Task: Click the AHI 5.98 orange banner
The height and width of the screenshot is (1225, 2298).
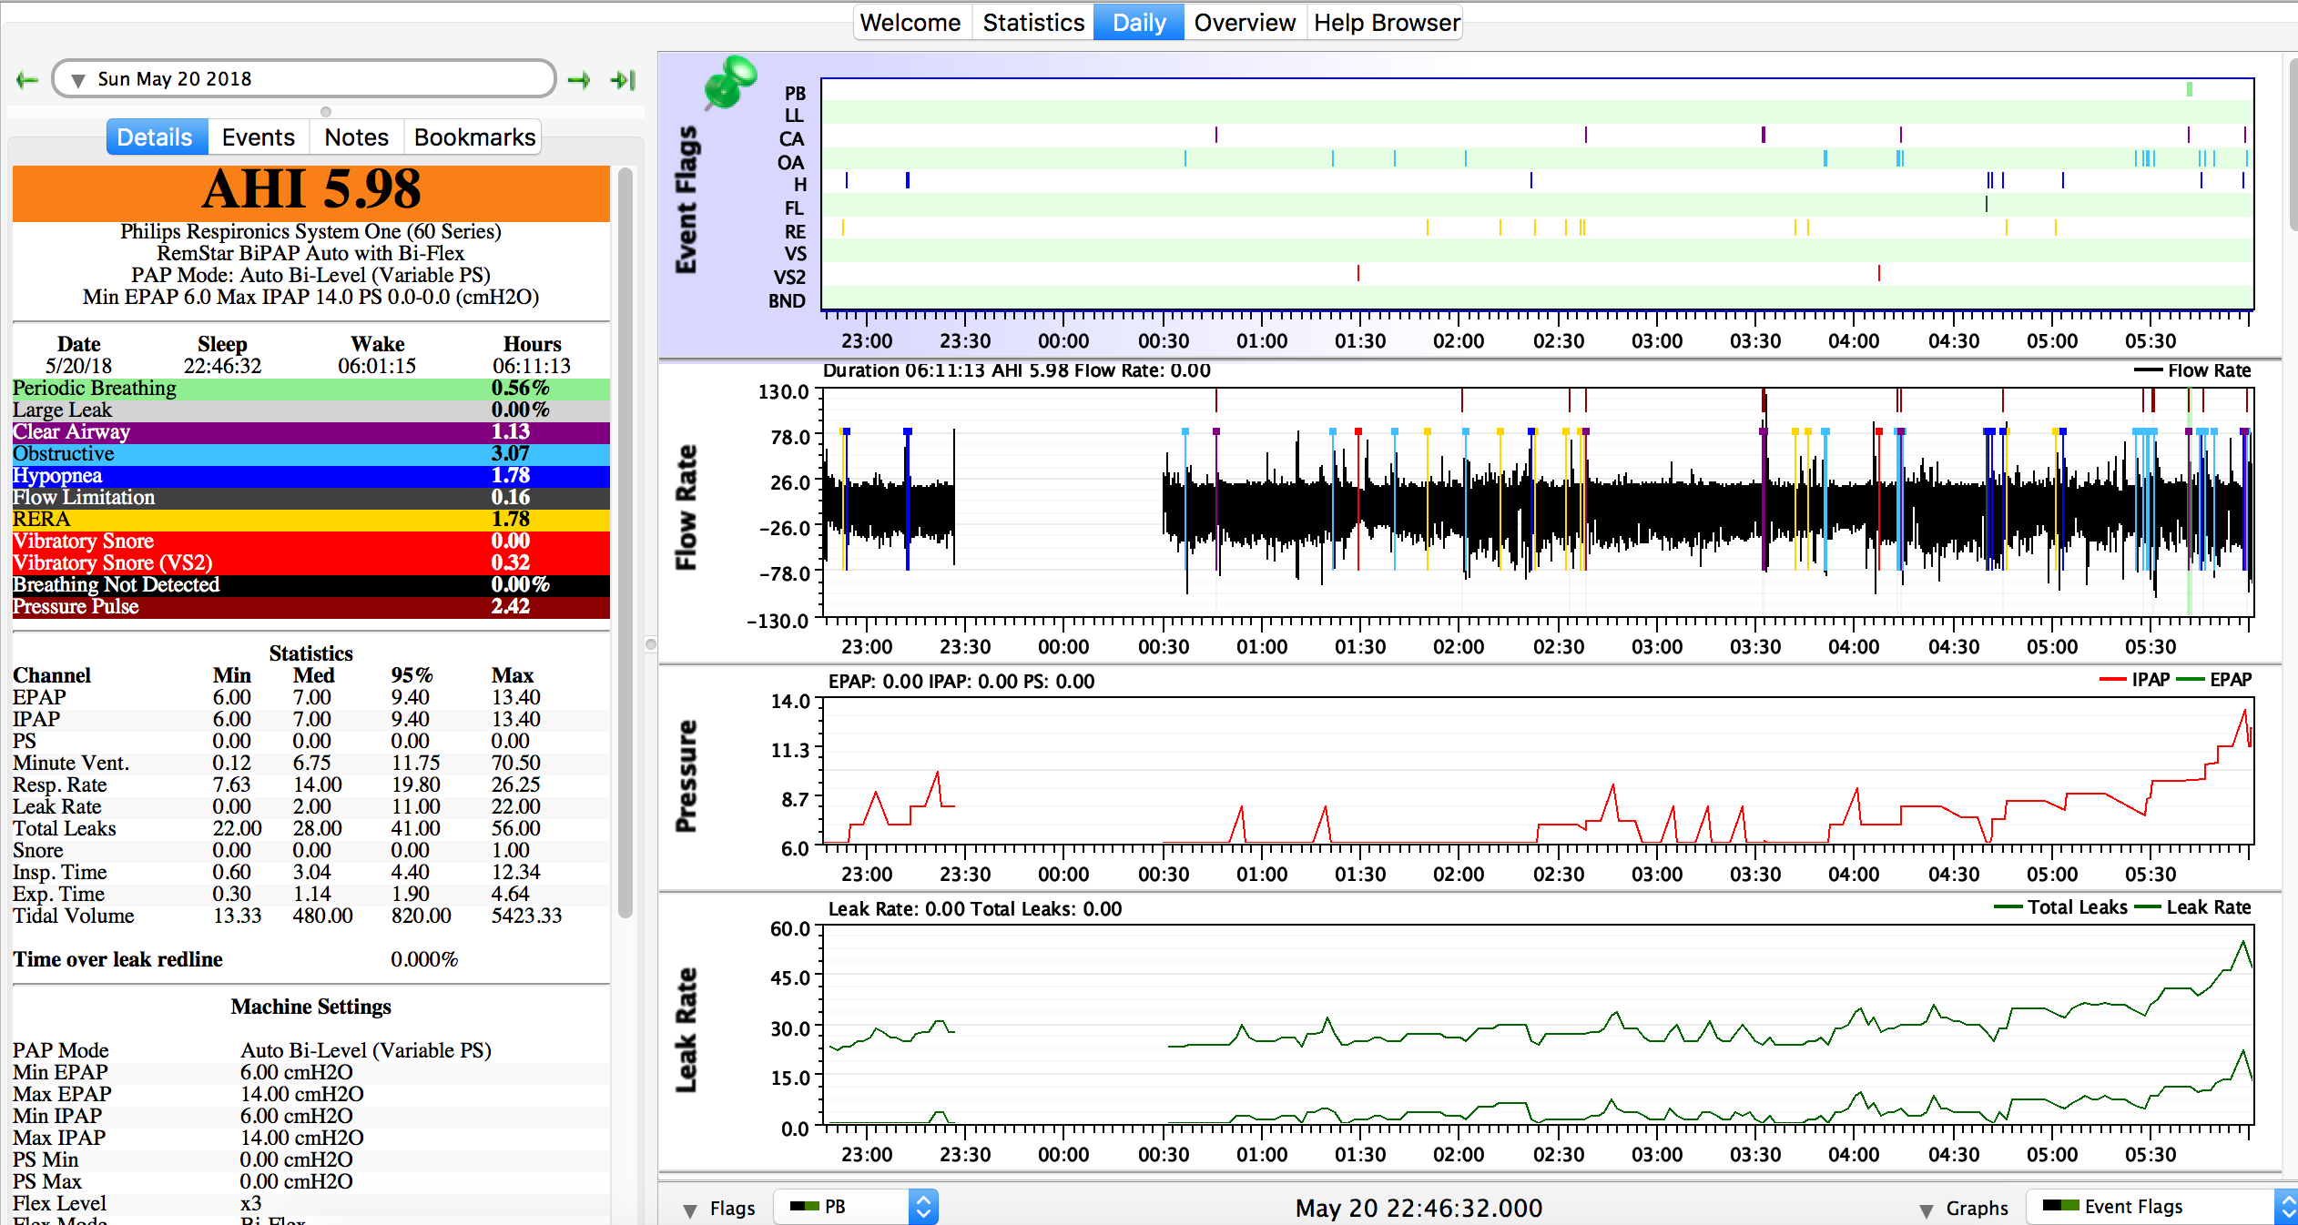Action: (x=310, y=192)
